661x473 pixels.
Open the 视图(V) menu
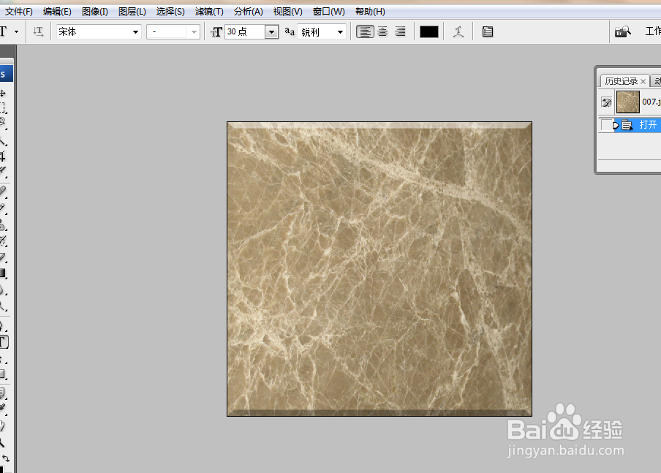(287, 12)
